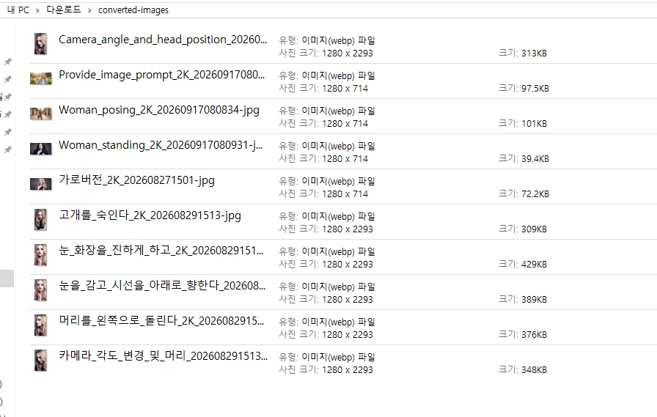The width and height of the screenshot is (657, 417).
Task: Select the Provide_image_prompt_2K file thumbnail
Action: tap(40, 78)
